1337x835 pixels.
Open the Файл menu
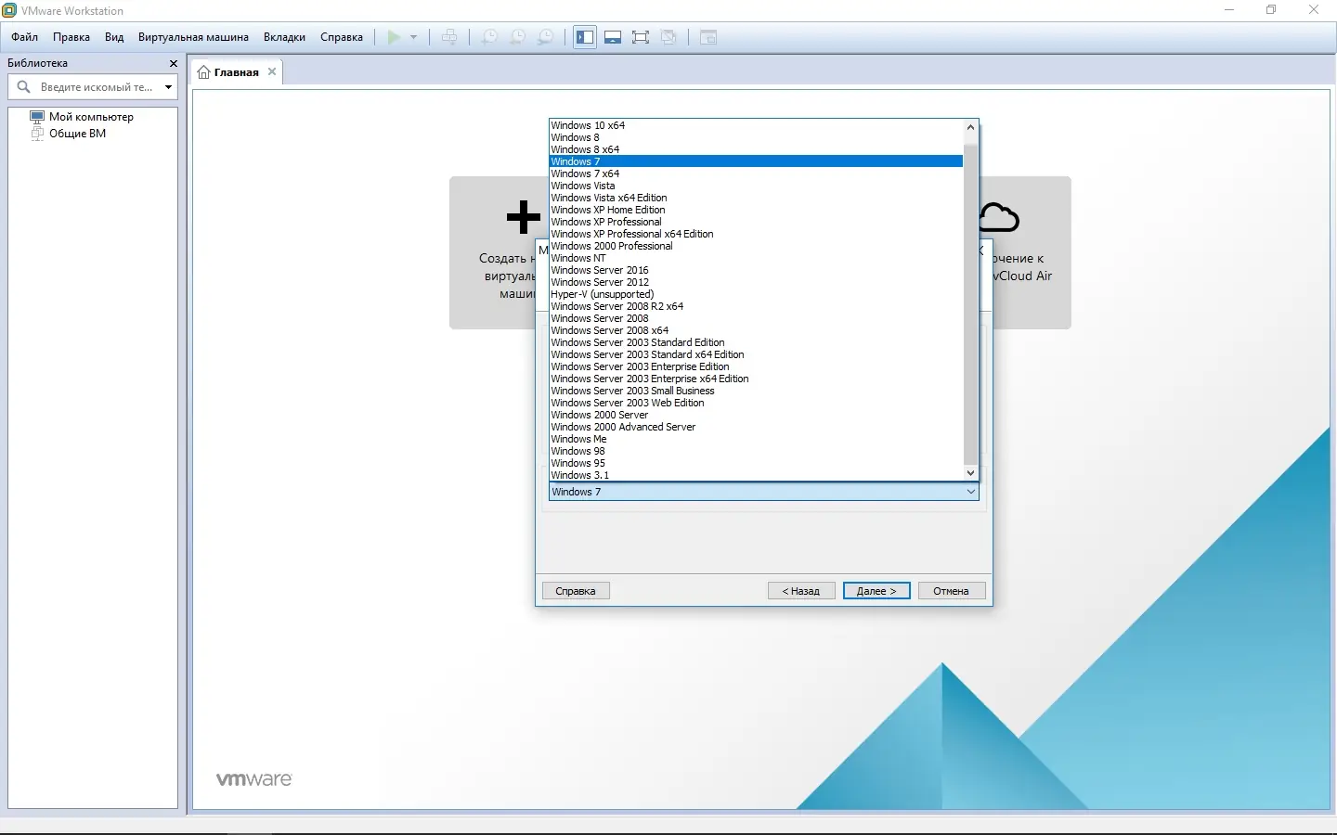25,37
